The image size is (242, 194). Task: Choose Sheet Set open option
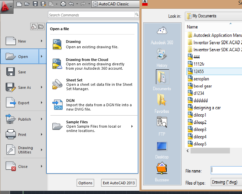click(92, 84)
